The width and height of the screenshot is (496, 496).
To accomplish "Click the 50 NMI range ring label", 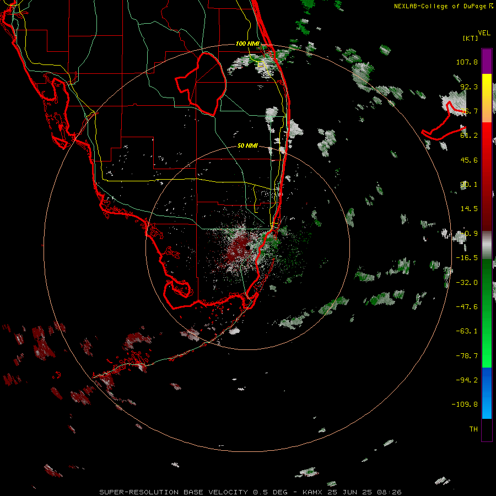I will [247, 145].
